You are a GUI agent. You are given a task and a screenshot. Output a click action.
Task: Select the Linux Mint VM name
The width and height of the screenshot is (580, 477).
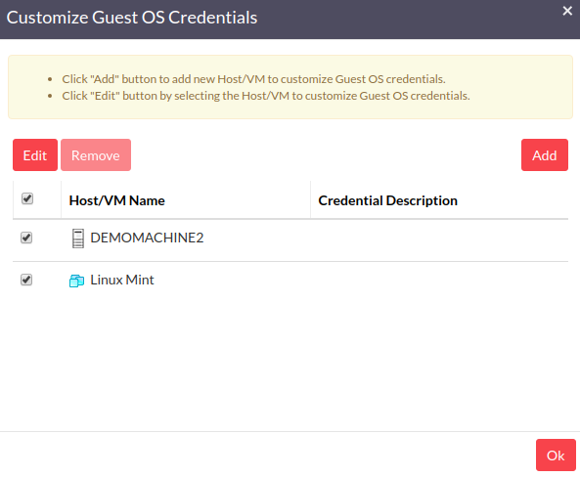point(122,280)
